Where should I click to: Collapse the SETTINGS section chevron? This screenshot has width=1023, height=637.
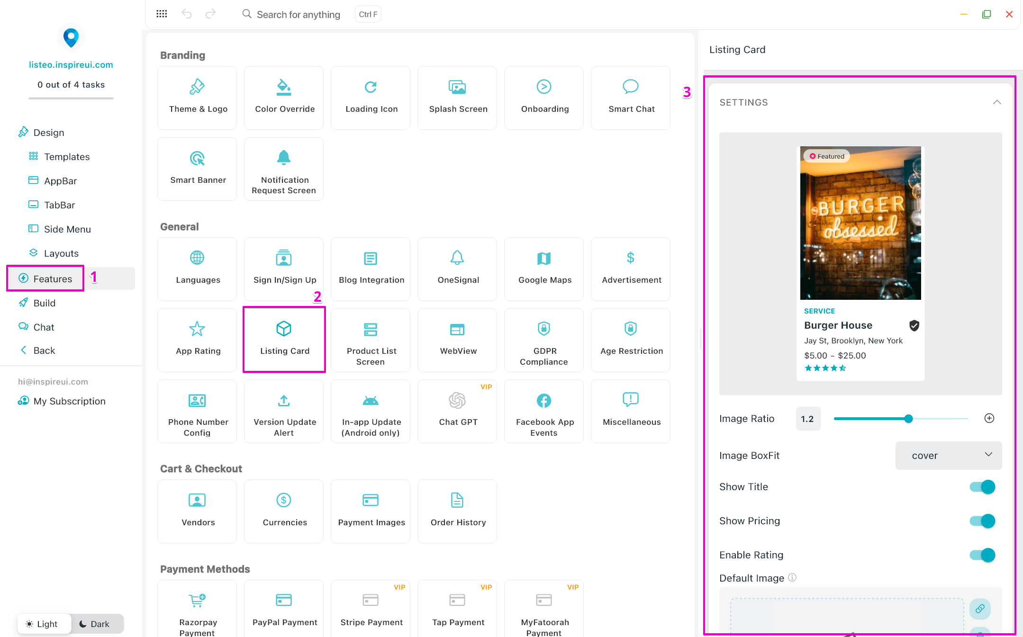tap(997, 102)
